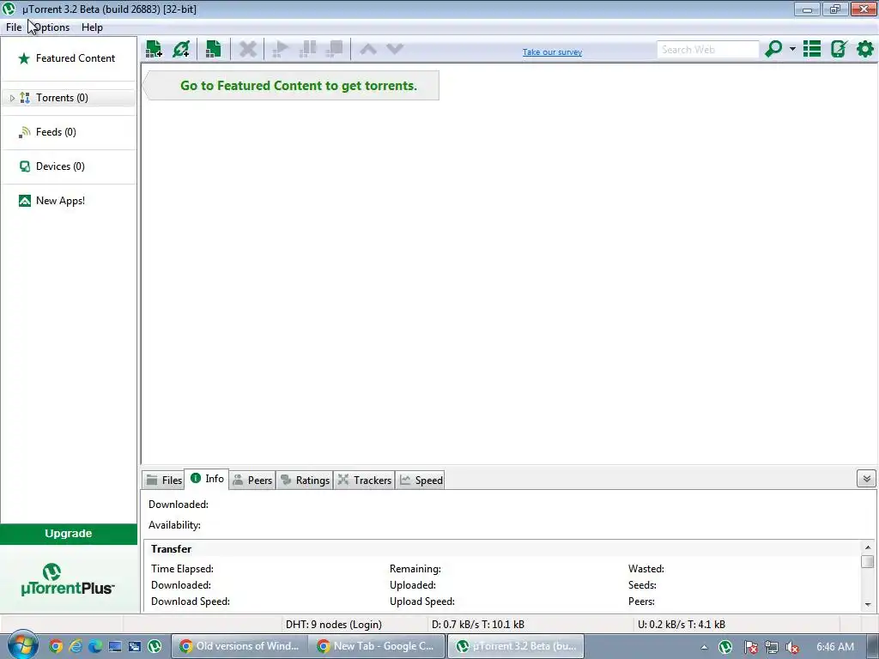Viewport: 879px width, 659px height.
Task: Open the search provider dropdown arrow
Action: pyautogui.click(x=792, y=49)
